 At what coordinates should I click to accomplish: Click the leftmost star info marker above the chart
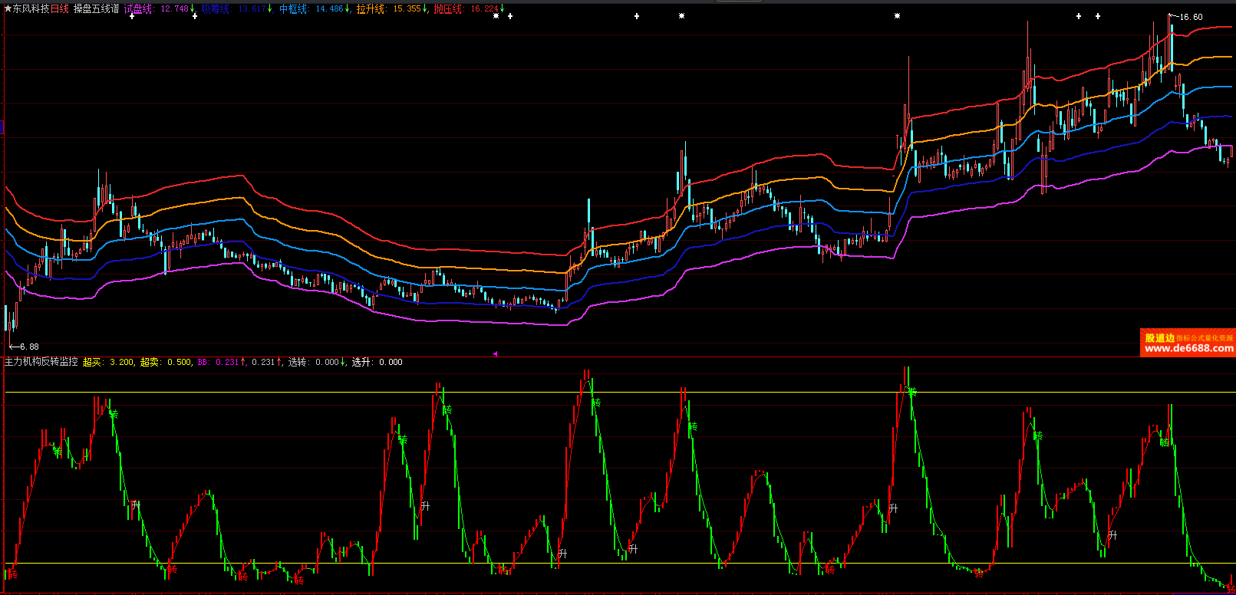(x=496, y=16)
